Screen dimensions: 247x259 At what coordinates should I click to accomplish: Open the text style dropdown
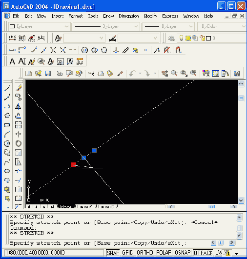tap(84, 38)
